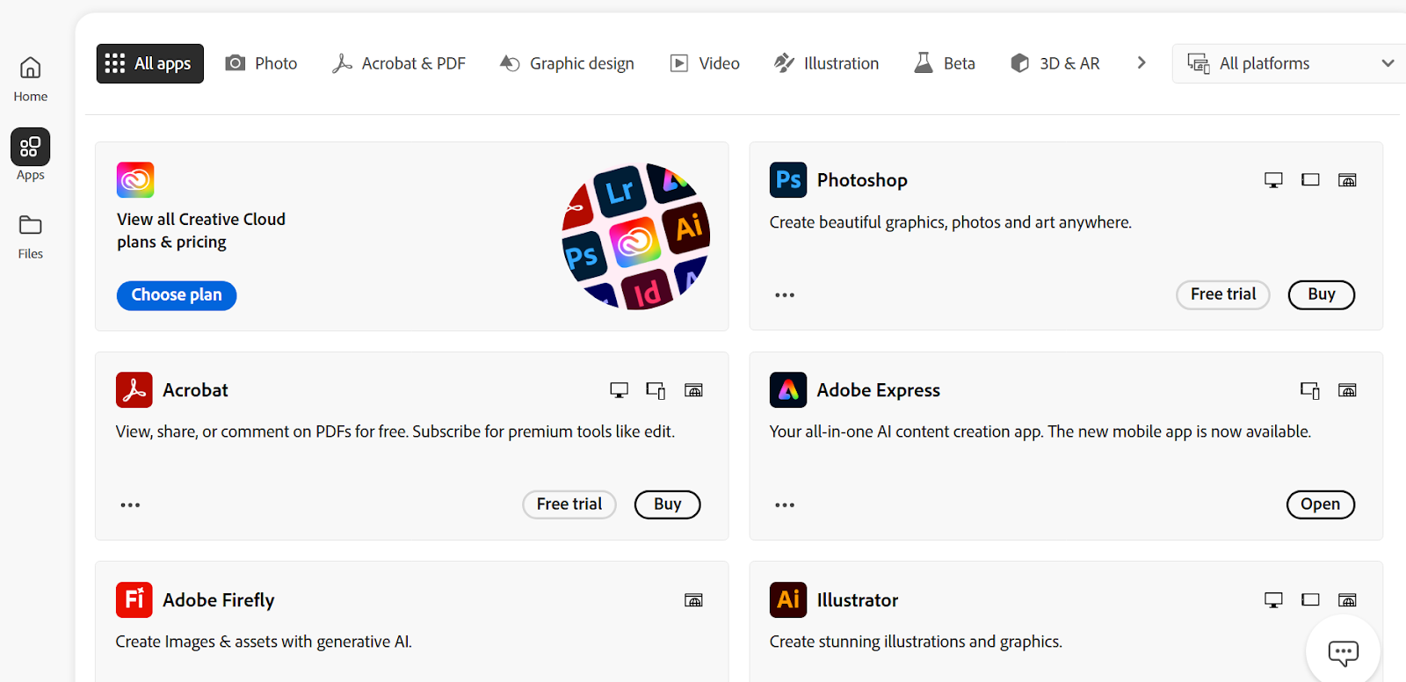Click the Creative Cloud logo icon

135,180
